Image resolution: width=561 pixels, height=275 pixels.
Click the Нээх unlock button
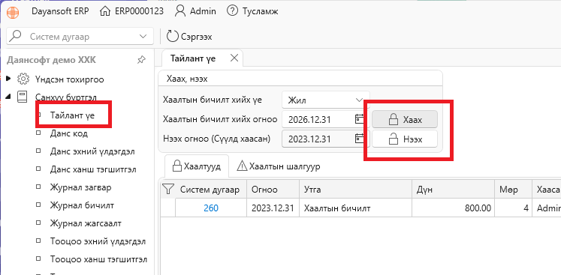[405, 139]
